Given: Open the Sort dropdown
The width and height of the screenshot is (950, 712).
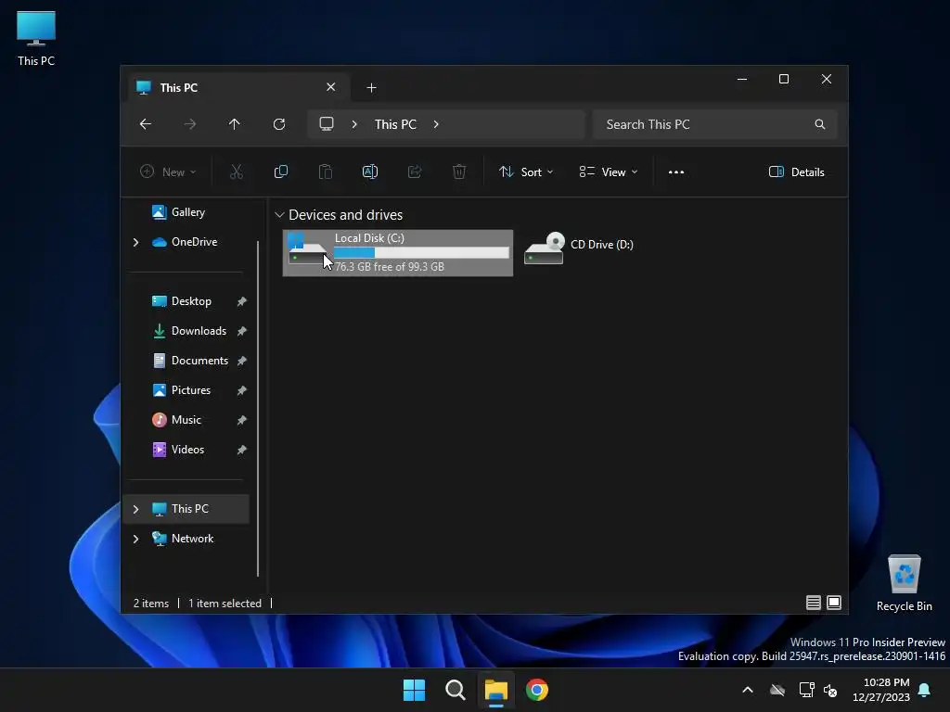Looking at the screenshot, I should click(x=526, y=172).
